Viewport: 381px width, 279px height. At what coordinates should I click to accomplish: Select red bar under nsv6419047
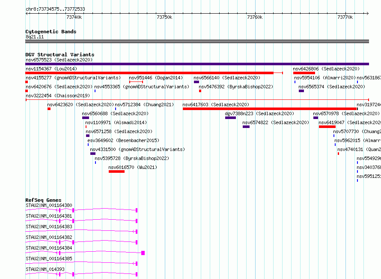pos(327,127)
